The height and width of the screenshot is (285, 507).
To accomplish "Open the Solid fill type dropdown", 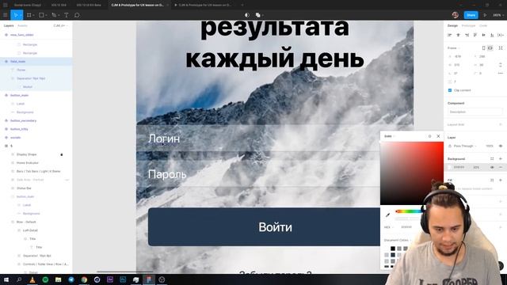I will click(389, 136).
